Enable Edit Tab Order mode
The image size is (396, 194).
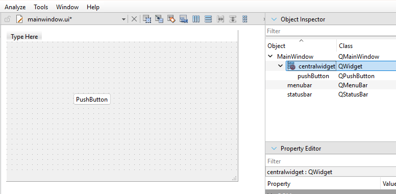(184, 19)
